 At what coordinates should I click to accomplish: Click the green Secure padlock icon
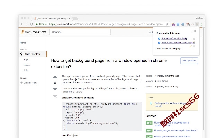point(37,24)
